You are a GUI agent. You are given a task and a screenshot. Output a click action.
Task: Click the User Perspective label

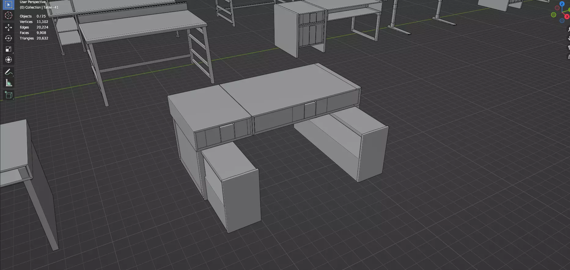(x=33, y=2)
